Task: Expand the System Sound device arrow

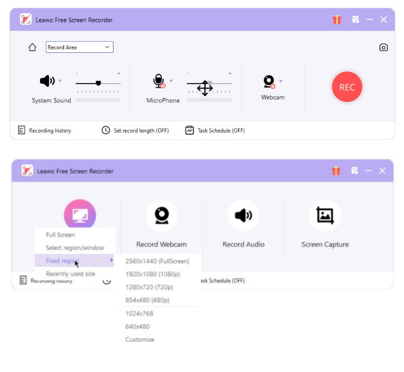Action: pos(60,81)
